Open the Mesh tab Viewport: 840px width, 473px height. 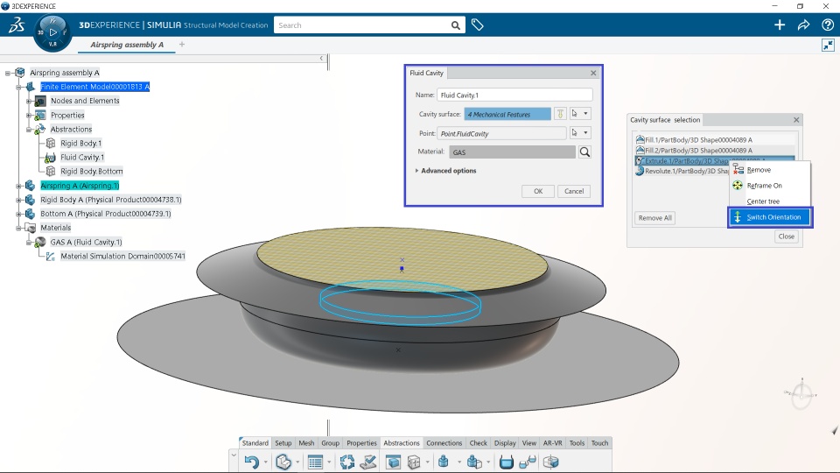point(306,443)
